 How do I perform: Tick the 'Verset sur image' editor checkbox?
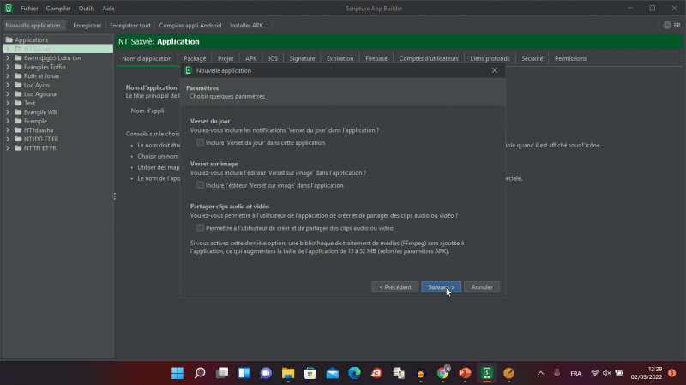pyautogui.click(x=201, y=185)
